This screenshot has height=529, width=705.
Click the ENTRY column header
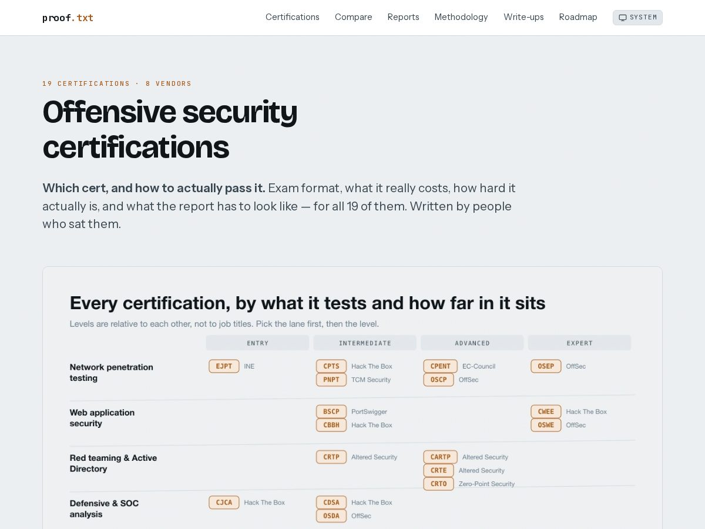pyautogui.click(x=257, y=343)
